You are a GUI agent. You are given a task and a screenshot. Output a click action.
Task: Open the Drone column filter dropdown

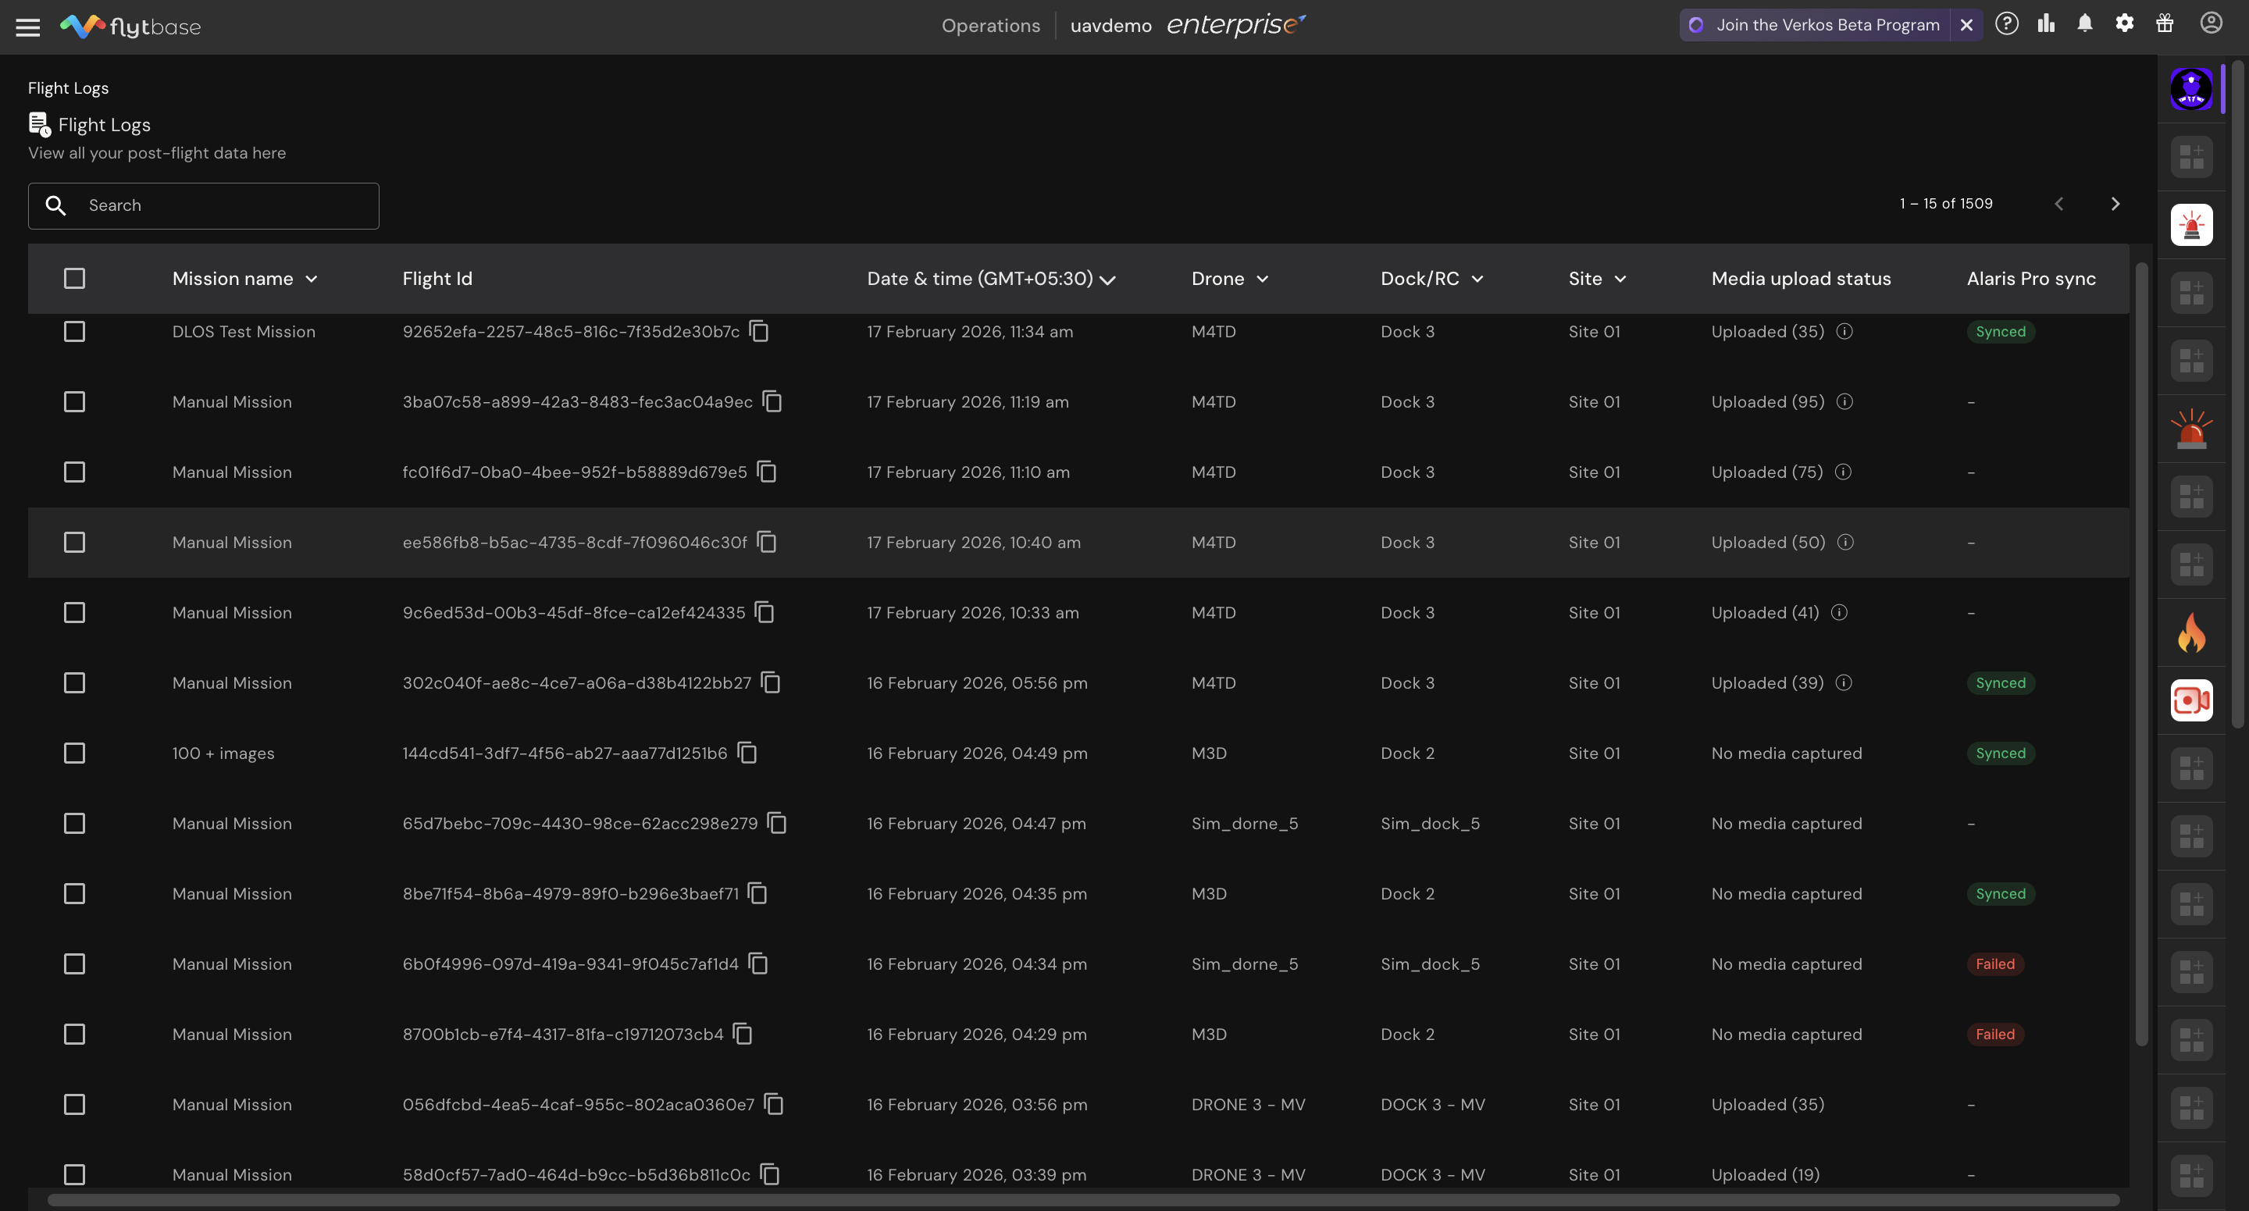point(1262,280)
